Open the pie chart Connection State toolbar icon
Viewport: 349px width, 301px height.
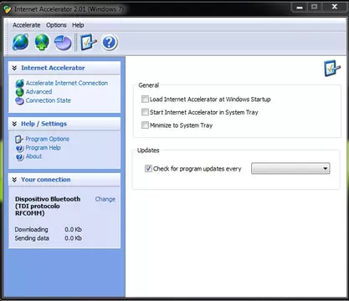point(63,43)
